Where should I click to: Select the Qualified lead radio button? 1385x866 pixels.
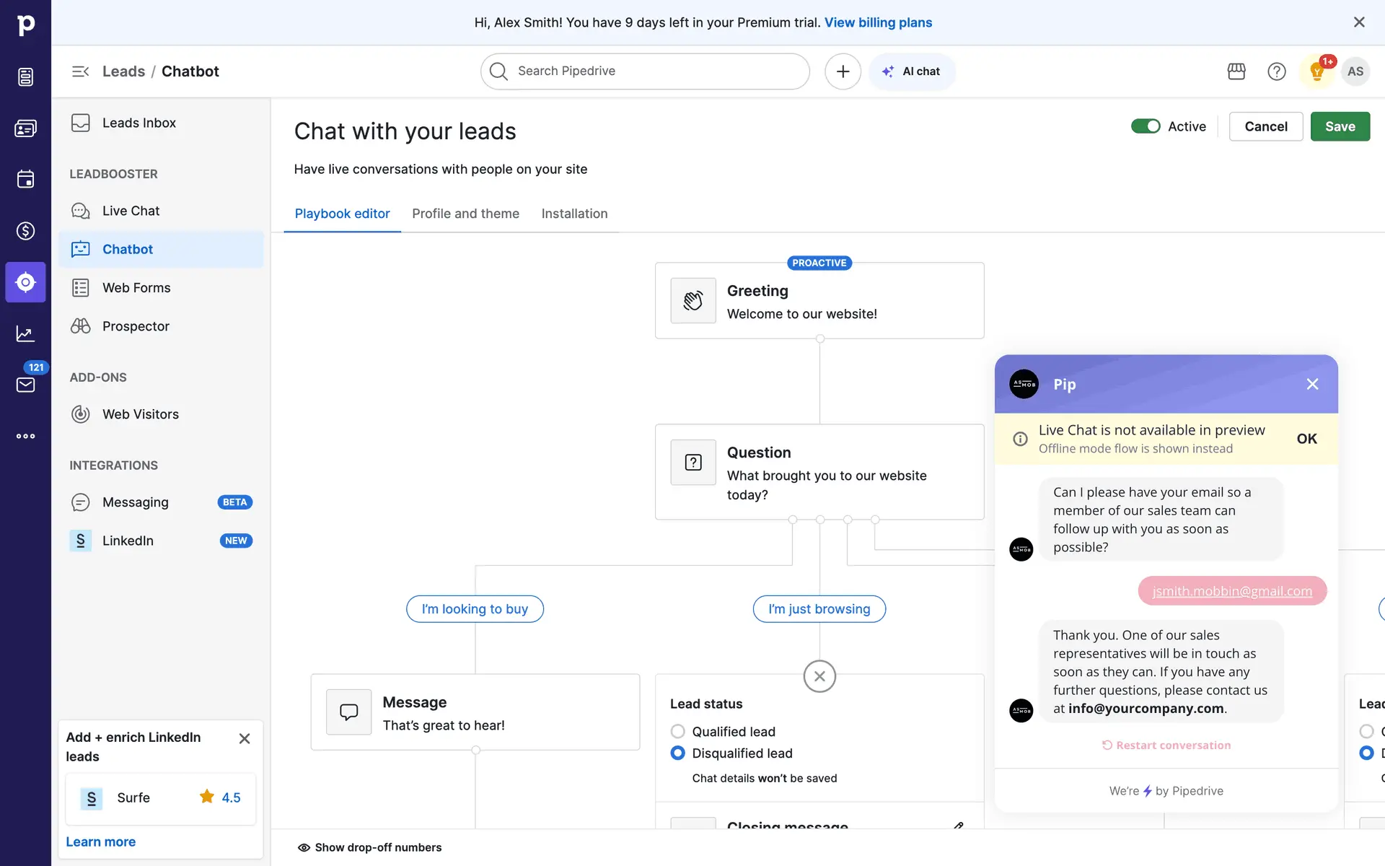point(677,732)
